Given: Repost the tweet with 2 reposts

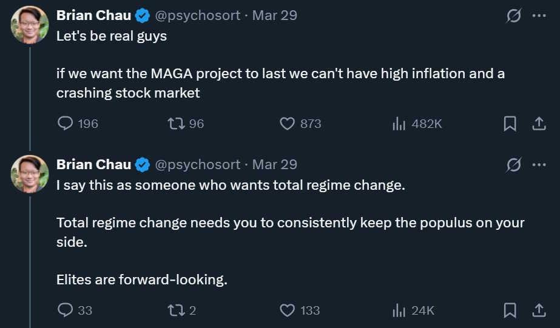Looking at the screenshot, I should pyautogui.click(x=176, y=310).
